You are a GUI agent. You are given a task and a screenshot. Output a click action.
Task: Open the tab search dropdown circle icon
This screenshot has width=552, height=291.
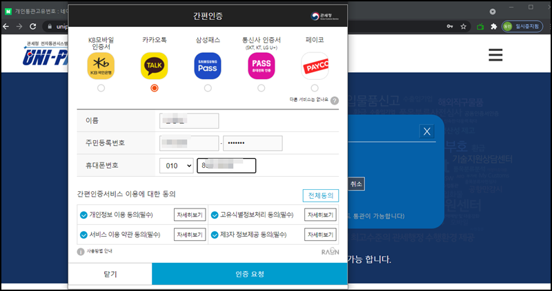tap(493, 12)
